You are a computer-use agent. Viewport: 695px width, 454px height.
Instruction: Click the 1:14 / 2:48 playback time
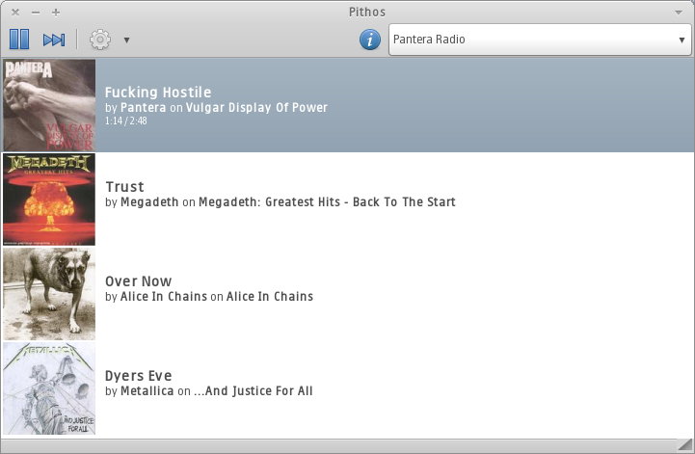point(126,120)
